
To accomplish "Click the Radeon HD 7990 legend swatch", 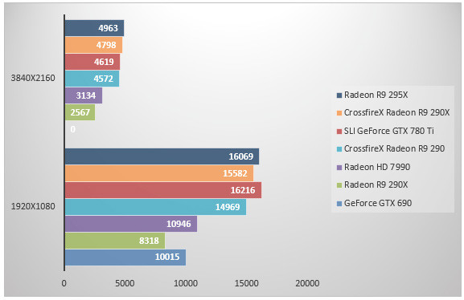I will (x=339, y=167).
